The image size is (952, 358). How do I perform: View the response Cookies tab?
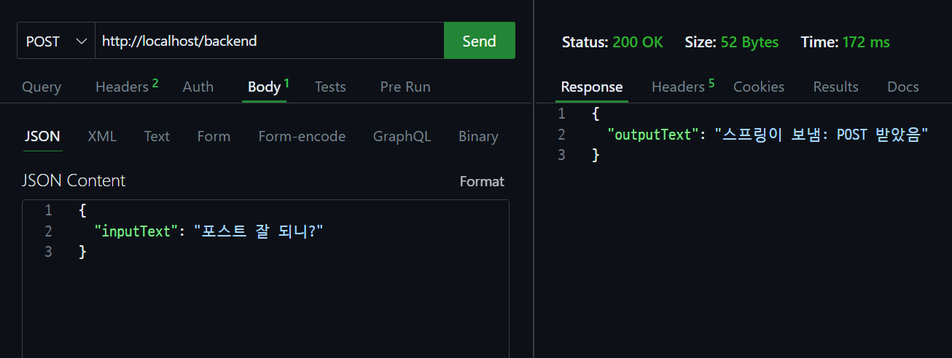[759, 87]
